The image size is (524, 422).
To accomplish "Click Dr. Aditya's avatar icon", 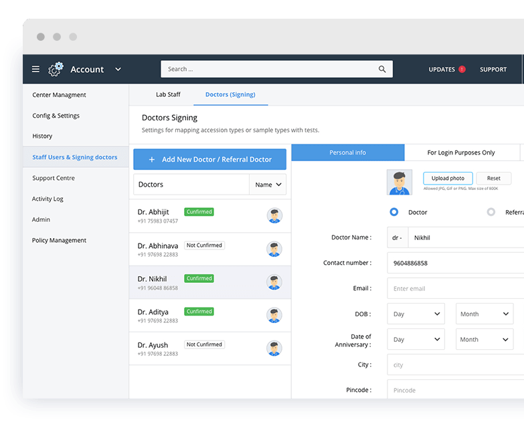I will tap(274, 315).
